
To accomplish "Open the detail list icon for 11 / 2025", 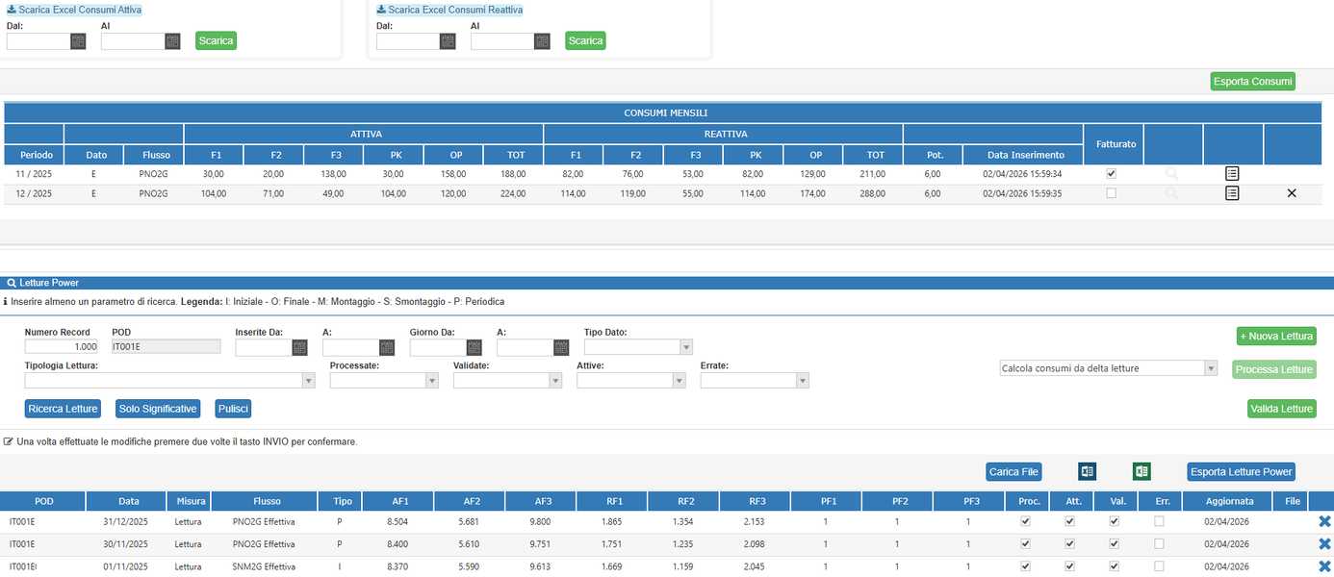I will tap(1232, 174).
